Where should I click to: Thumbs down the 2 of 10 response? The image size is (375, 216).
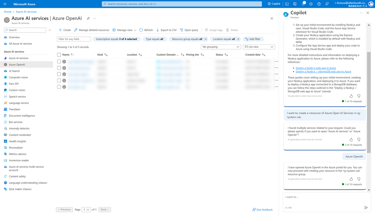click(359, 140)
